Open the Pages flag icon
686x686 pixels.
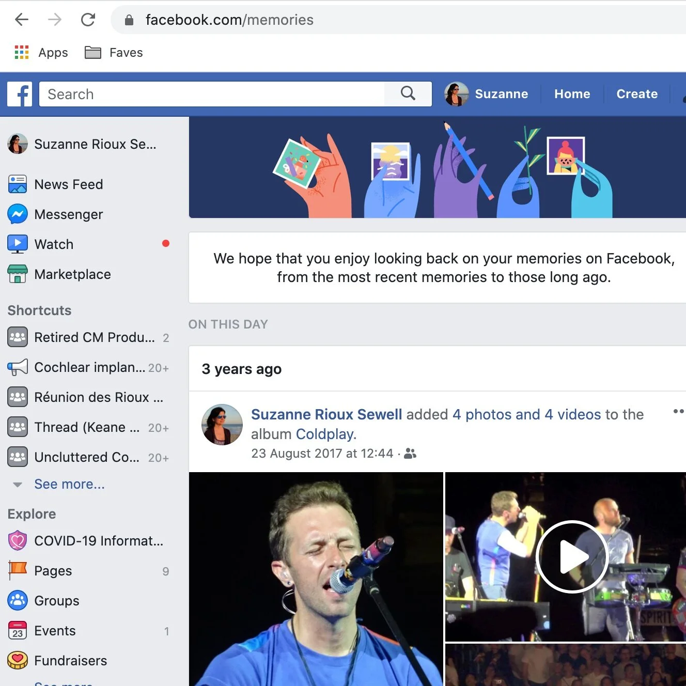(18, 571)
